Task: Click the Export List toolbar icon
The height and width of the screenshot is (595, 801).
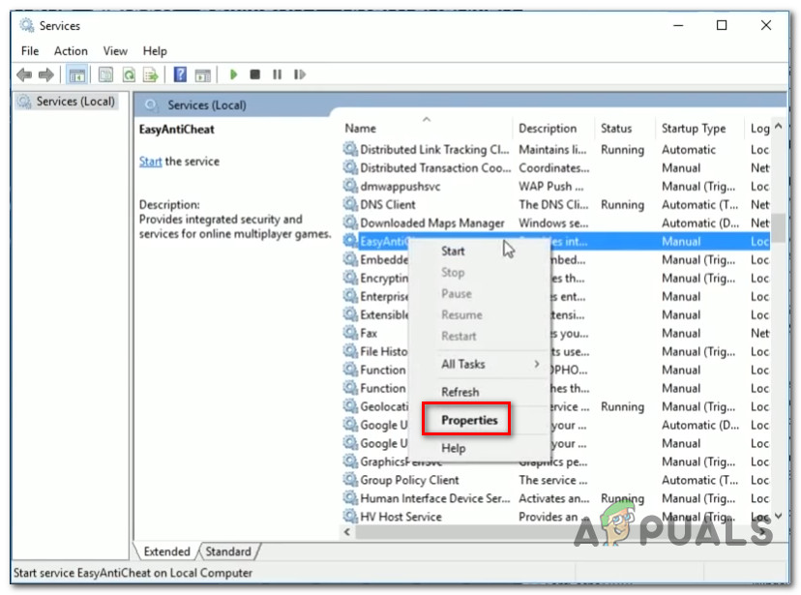Action: click(x=151, y=75)
